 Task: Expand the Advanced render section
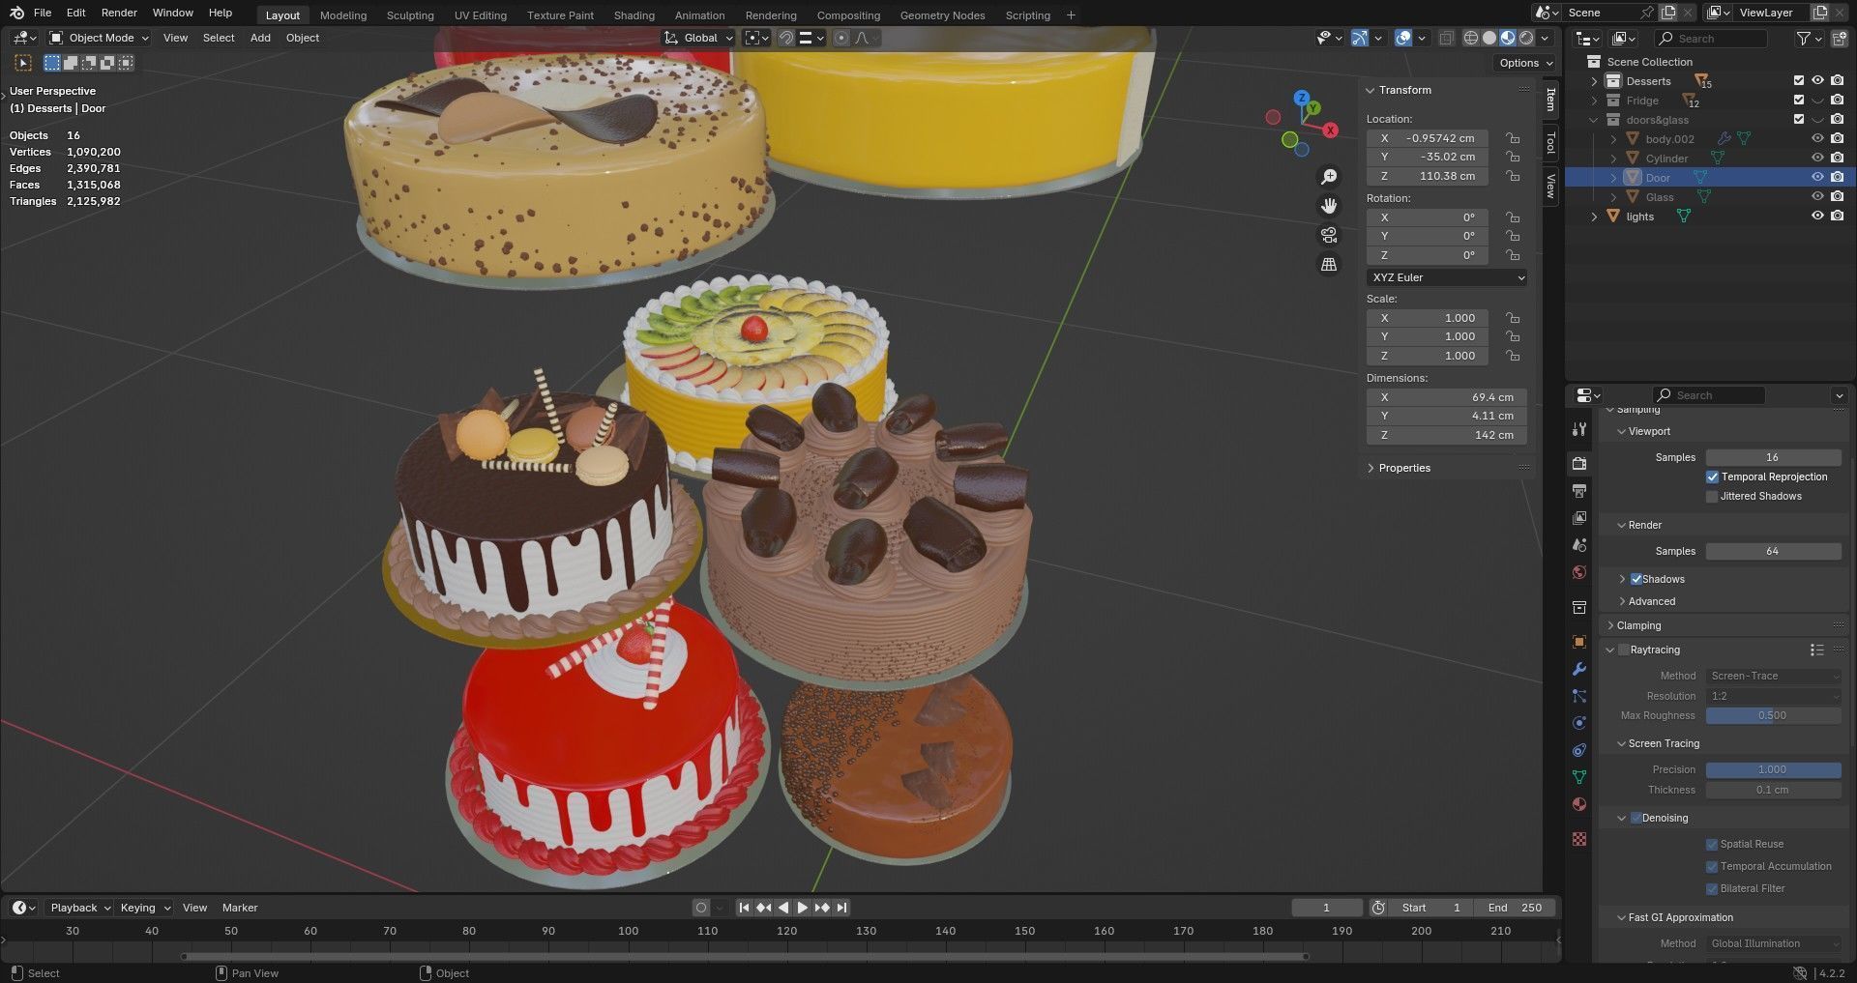tap(1651, 602)
